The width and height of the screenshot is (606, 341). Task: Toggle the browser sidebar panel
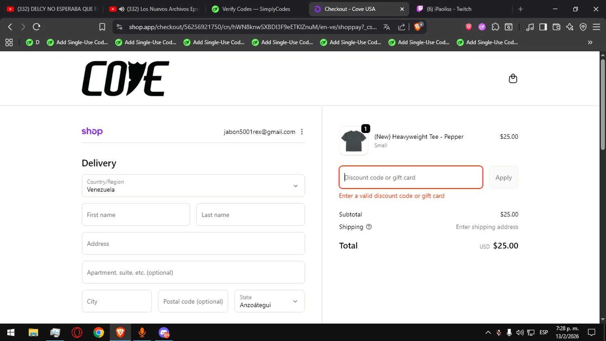(543, 27)
